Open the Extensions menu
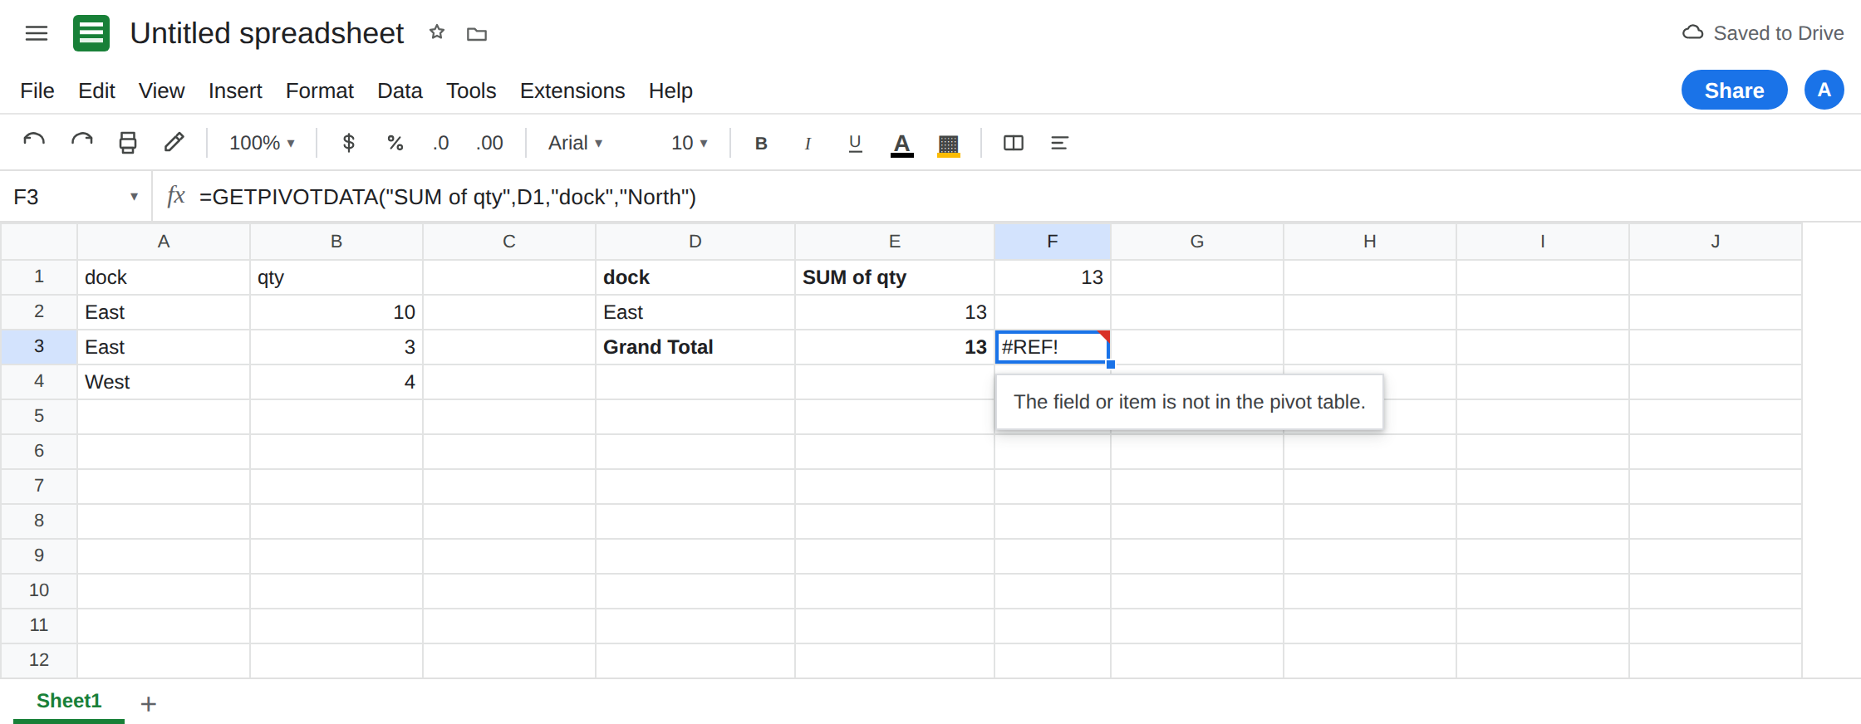Image resolution: width=1861 pixels, height=724 pixels. (x=572, y=90)
